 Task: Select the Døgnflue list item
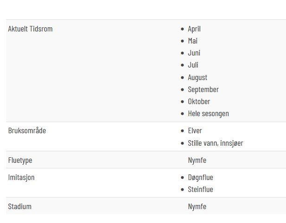(200, 178)
